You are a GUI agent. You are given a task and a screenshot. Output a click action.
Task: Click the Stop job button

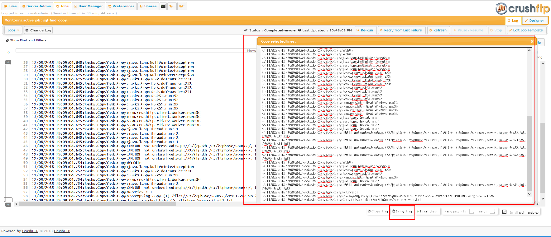[x=496, y=30]
